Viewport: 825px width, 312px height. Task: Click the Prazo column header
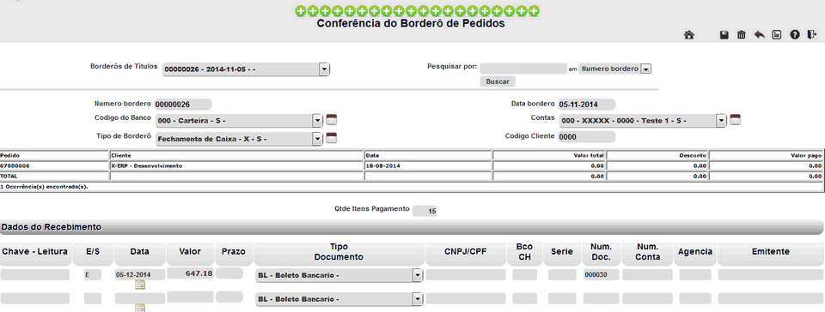(234, 252)
